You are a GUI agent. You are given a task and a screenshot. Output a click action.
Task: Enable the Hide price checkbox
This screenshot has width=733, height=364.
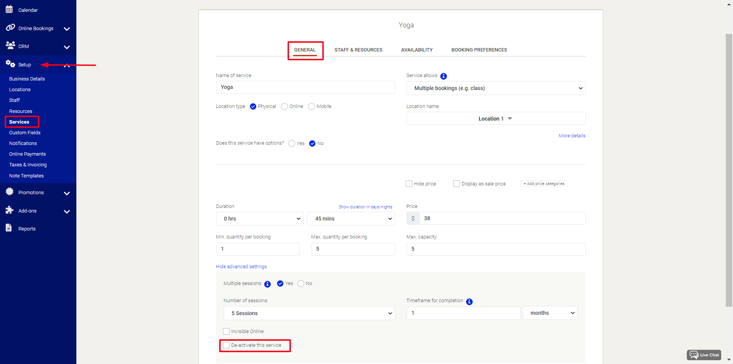point(409,184)
